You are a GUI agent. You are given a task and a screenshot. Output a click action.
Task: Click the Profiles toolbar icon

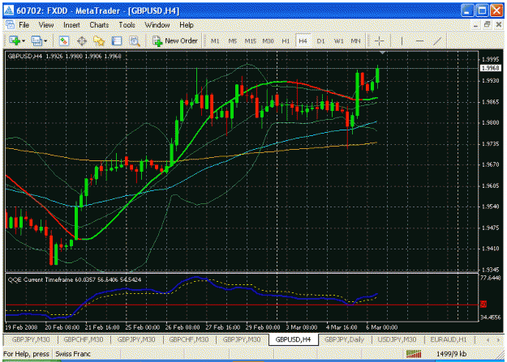point(37,40)
